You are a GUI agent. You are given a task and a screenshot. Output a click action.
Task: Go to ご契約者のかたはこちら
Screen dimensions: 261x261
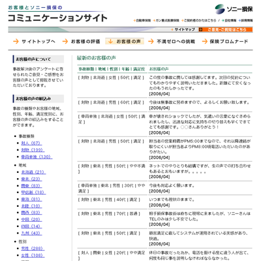tap(199, 20)
